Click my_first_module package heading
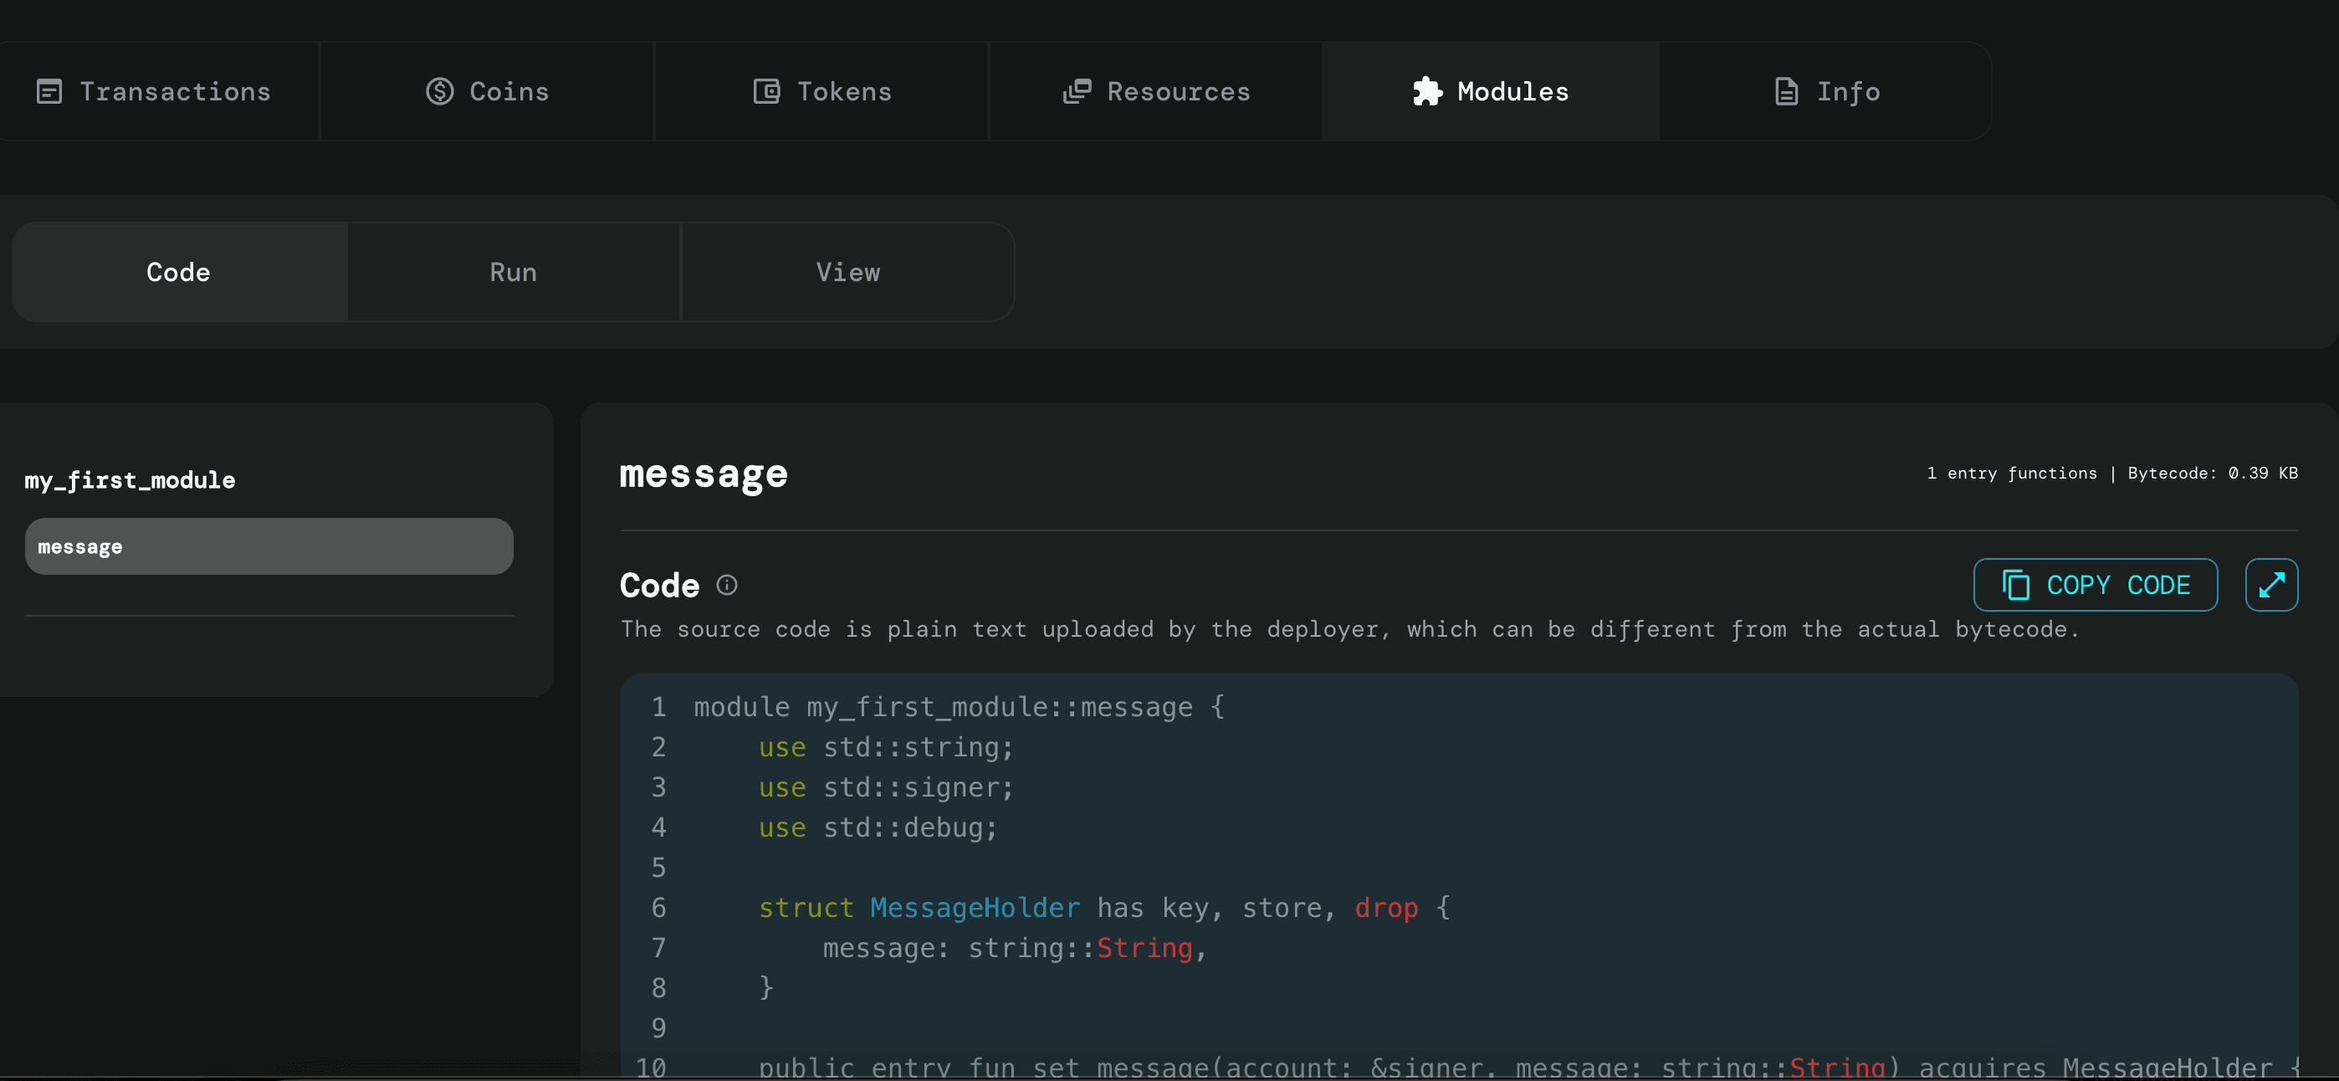 click(130, 480)
